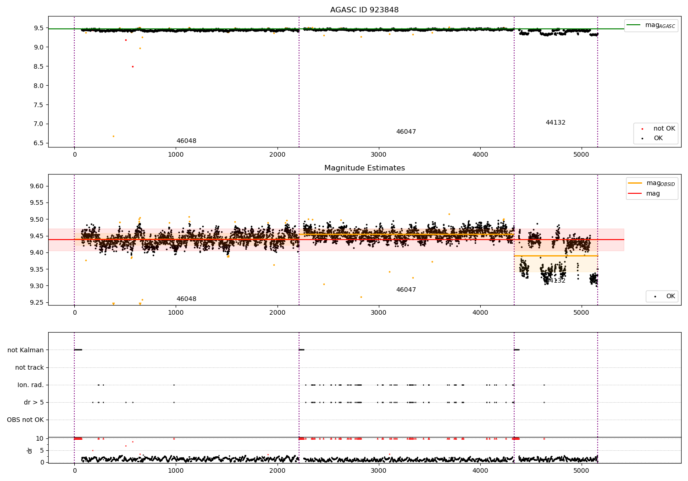Click obsid label 46047 in Magnitude Estimates panel

406,290
